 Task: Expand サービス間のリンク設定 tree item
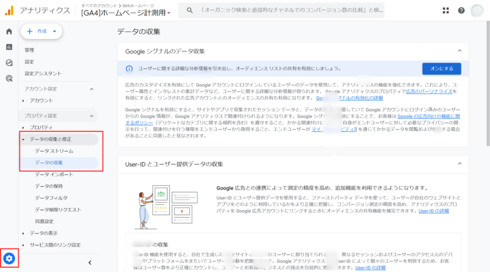point(23,245)
